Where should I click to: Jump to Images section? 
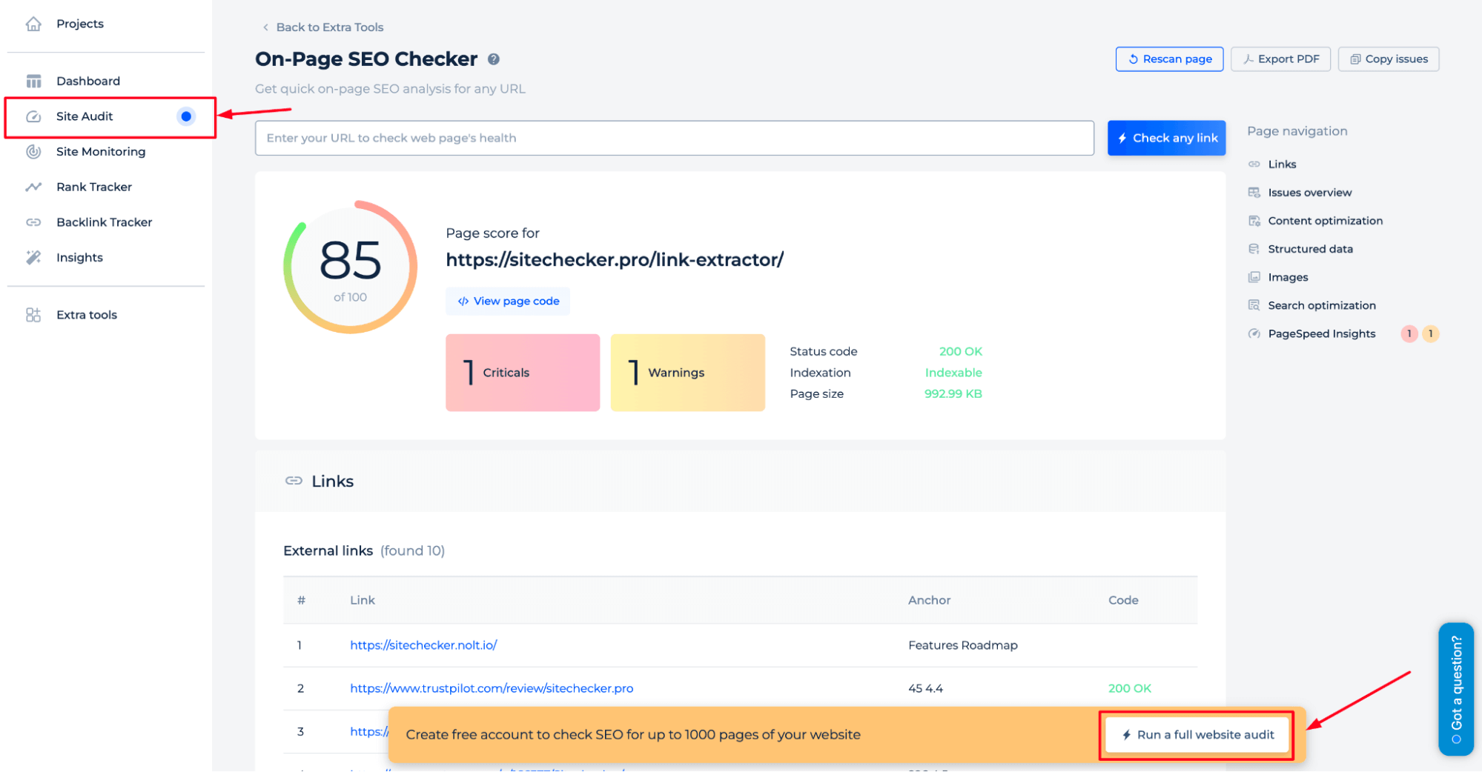coord(1288,277)
